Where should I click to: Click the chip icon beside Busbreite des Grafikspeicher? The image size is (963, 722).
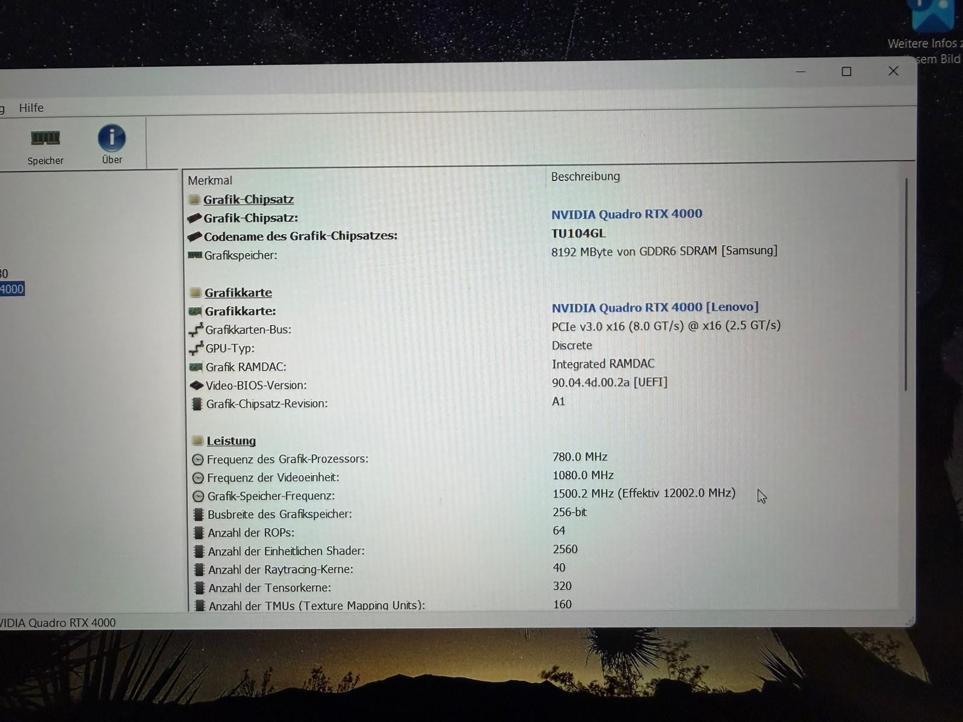coord(199,514)
